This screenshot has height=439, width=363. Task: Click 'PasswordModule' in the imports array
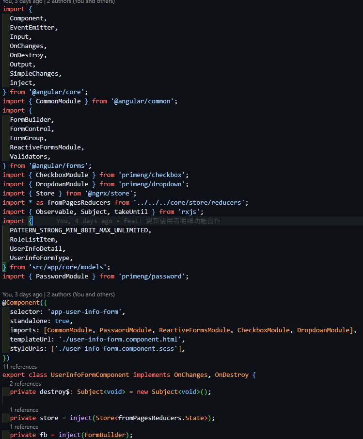click(x=126, y=330)
